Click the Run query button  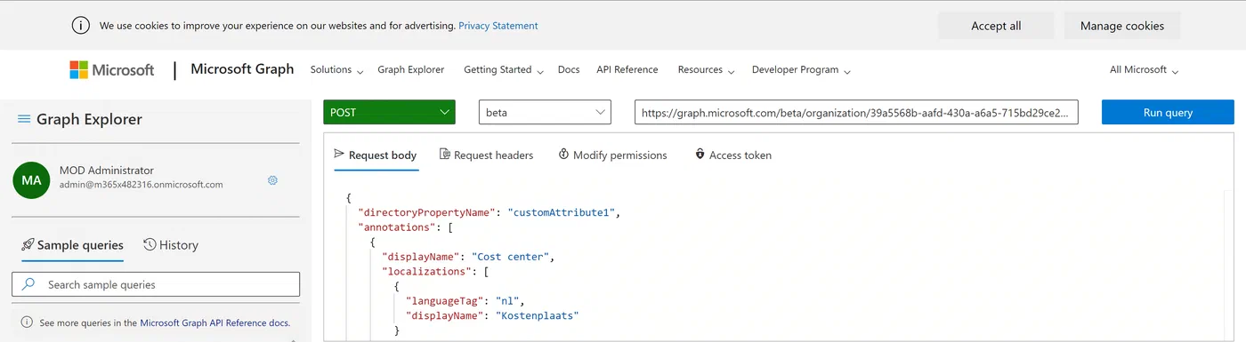pos(1168,112)
